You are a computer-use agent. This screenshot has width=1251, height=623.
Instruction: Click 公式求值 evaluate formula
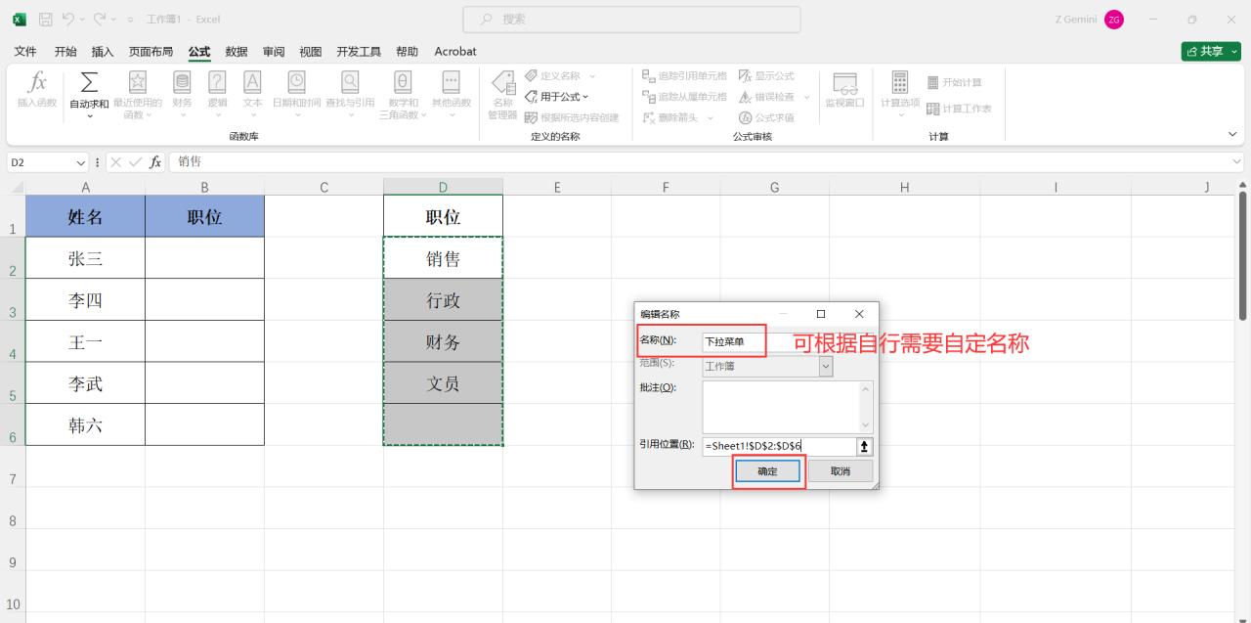point(766,117)
